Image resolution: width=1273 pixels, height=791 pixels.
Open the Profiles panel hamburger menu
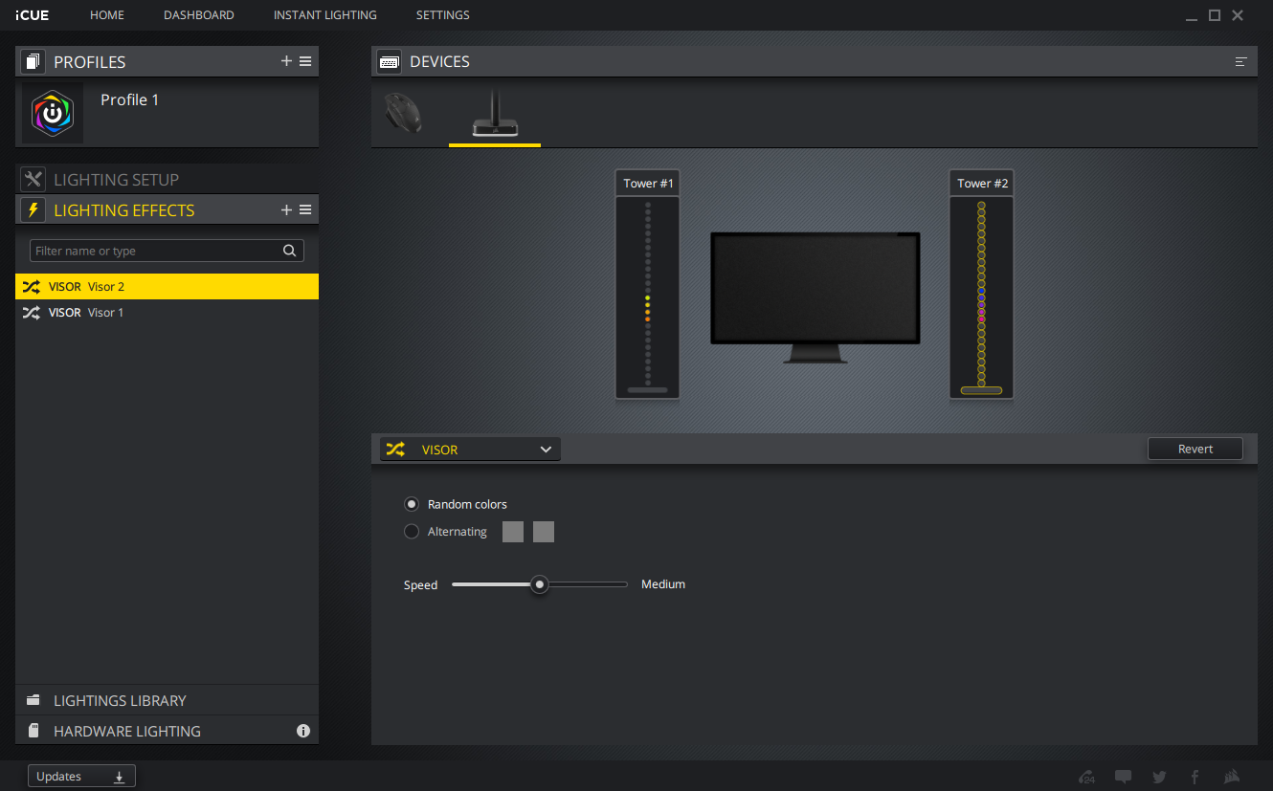coord(305,61)
